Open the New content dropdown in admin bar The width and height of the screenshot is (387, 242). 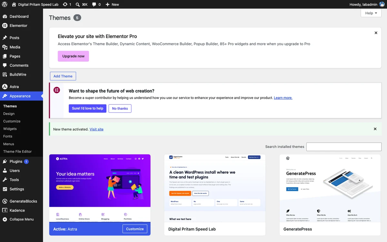click(x=112, y=5)
